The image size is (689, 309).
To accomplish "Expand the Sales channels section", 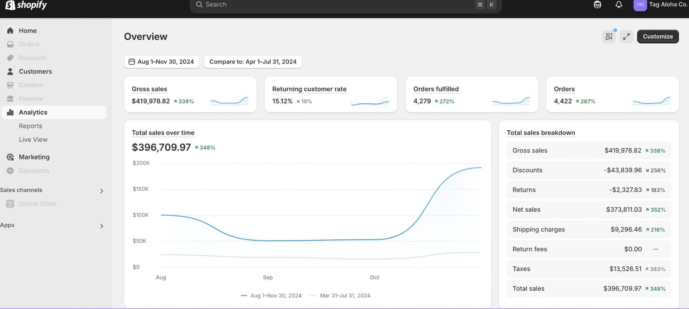I will click(x=102, y=191).
